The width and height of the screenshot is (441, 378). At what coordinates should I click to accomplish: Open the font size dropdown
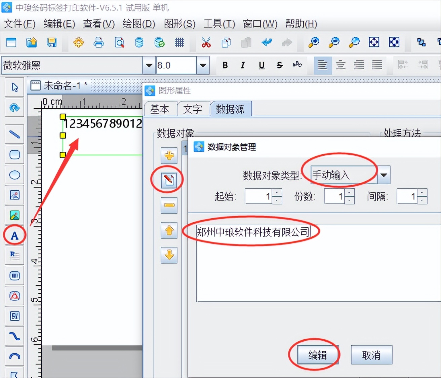(x=202, y=65)
